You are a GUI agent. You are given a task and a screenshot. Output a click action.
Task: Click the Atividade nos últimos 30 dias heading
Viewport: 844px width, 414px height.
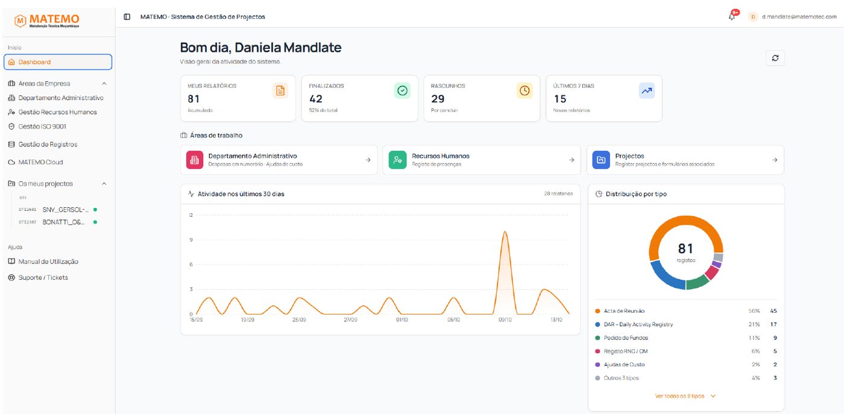click(x=241, y=194)
